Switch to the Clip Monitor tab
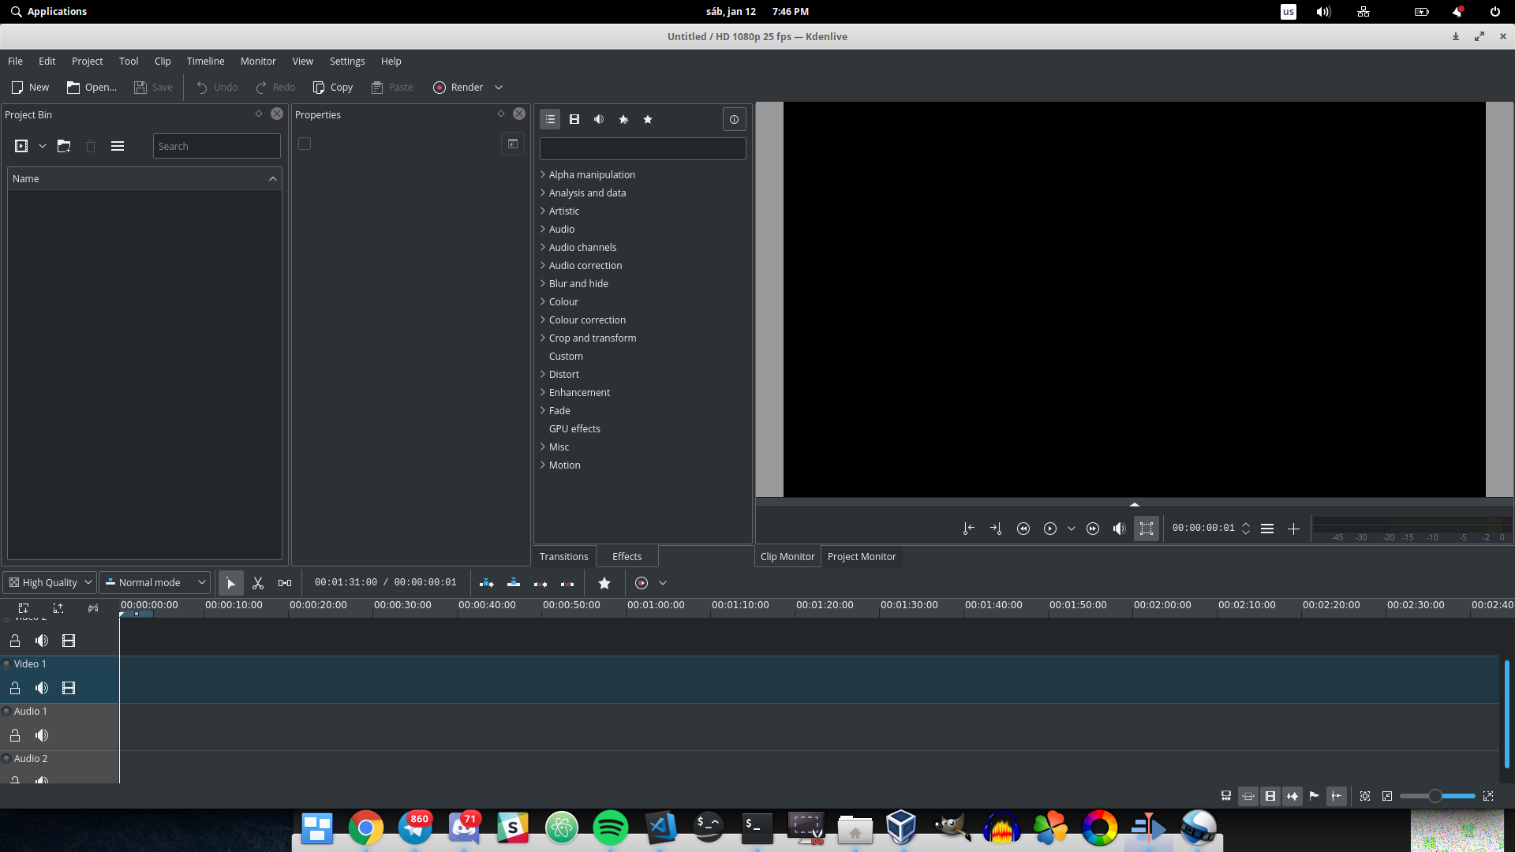1515x852 pixels. (787, 556)
